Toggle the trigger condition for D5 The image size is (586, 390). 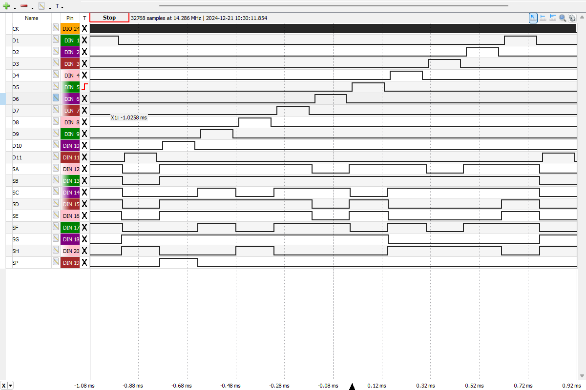[84, 87]
